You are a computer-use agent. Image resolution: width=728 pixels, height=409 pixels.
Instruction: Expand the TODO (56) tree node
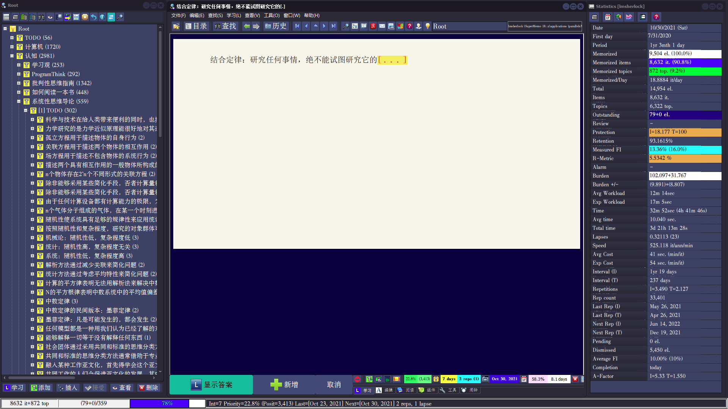[x=12, y=38]
